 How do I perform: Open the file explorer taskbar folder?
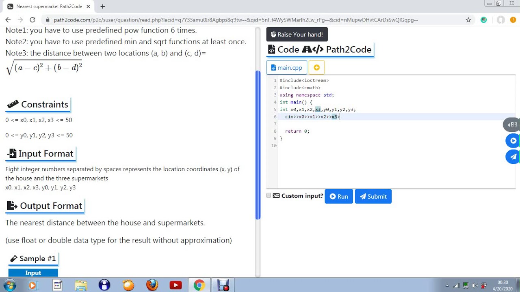click(x=81, y=286)
